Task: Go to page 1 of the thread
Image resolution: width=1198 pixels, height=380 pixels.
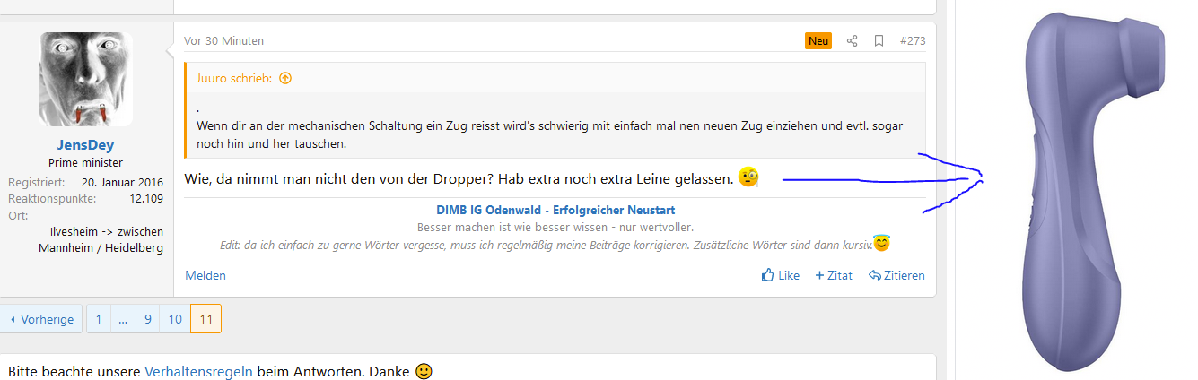Action: (x=98, y=319)
